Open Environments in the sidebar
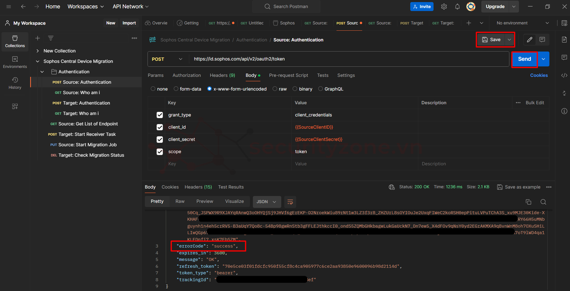 (15, 63)
